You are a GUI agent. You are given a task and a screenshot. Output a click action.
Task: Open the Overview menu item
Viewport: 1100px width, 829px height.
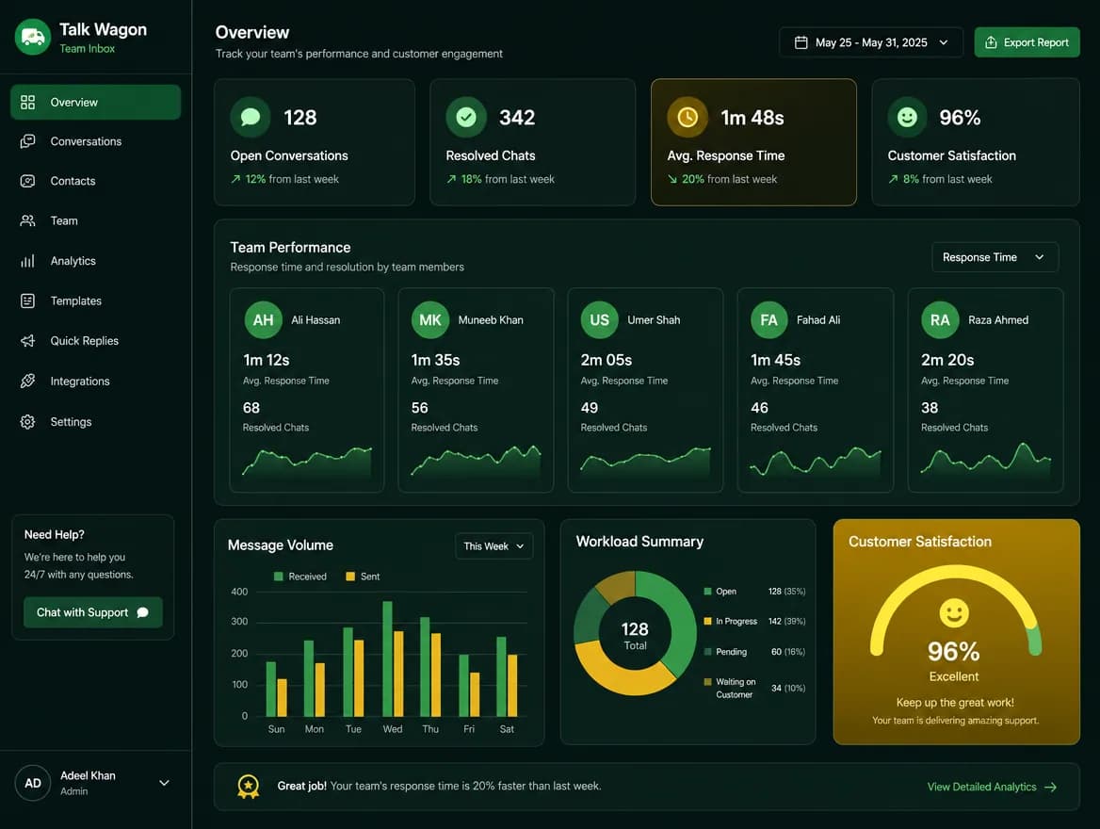(x=95, y=103)
